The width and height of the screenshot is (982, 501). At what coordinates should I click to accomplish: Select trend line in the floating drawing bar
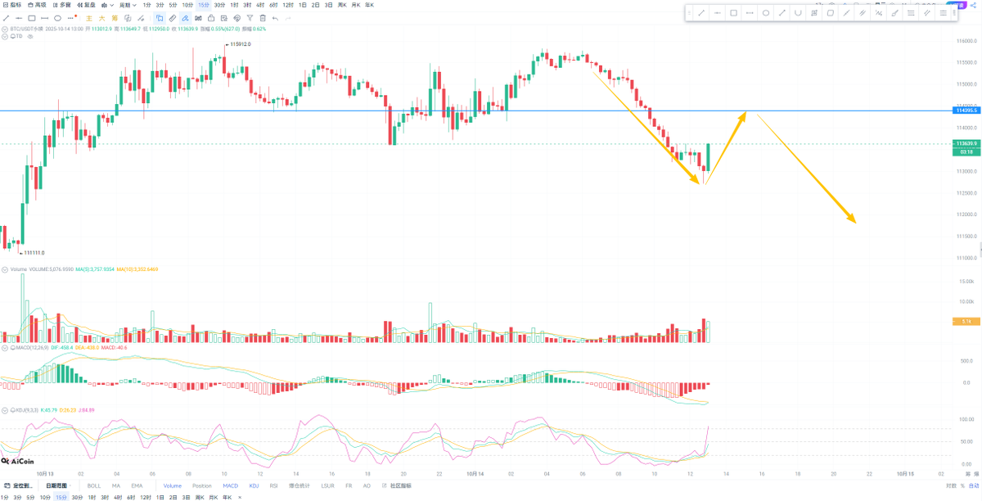click(701, 12)
